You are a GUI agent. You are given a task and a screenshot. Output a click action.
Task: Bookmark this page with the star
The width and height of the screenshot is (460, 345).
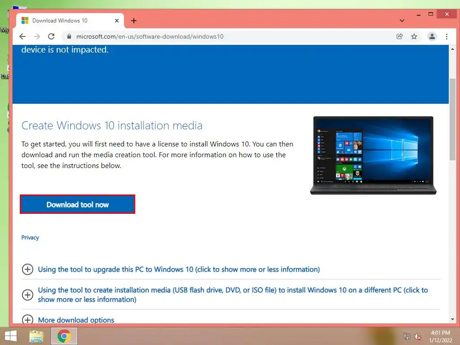pos(414,36)
